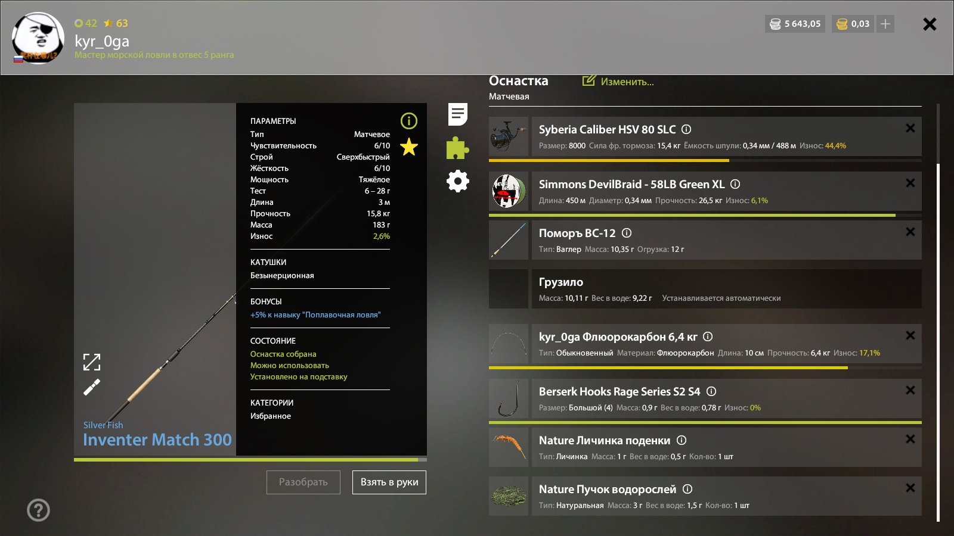Image resolution: width=954 pixels, height=536 pixels.
Task: Show info for Berserk Hooks Rage Series
Action: [x=711, y=391]
